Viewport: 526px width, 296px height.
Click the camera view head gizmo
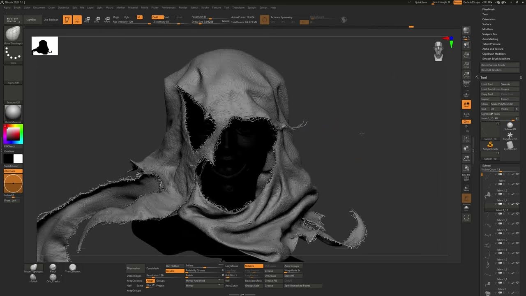click(438, 51)
